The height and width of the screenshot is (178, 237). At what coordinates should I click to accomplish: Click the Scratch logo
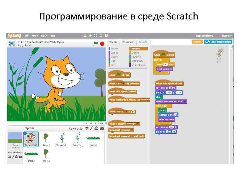(14, 36)
